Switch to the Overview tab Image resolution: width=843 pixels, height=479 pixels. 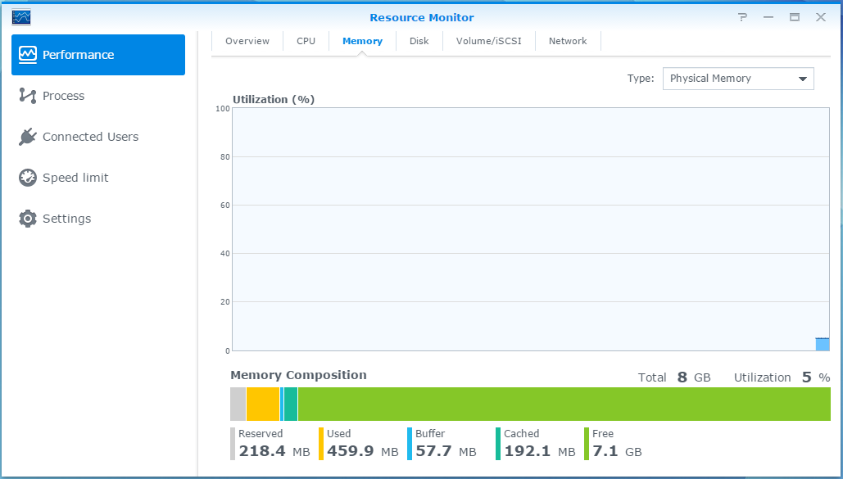coord(247,41)
